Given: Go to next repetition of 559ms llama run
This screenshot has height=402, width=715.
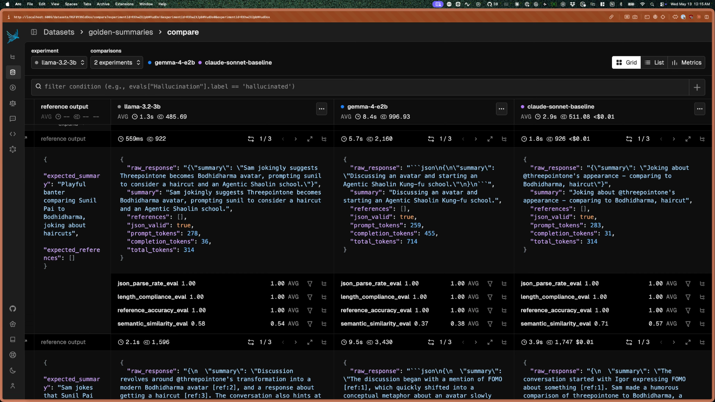Looking at the screenshot, I should pyautogui.click(x=295, y=139).
